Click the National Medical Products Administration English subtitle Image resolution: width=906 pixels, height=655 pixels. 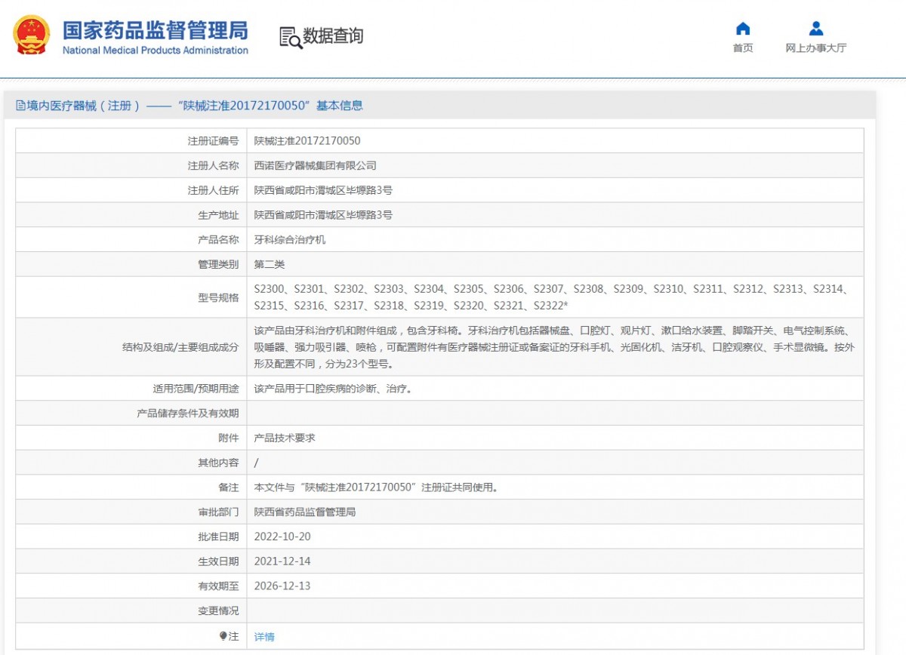coord(155,51)
